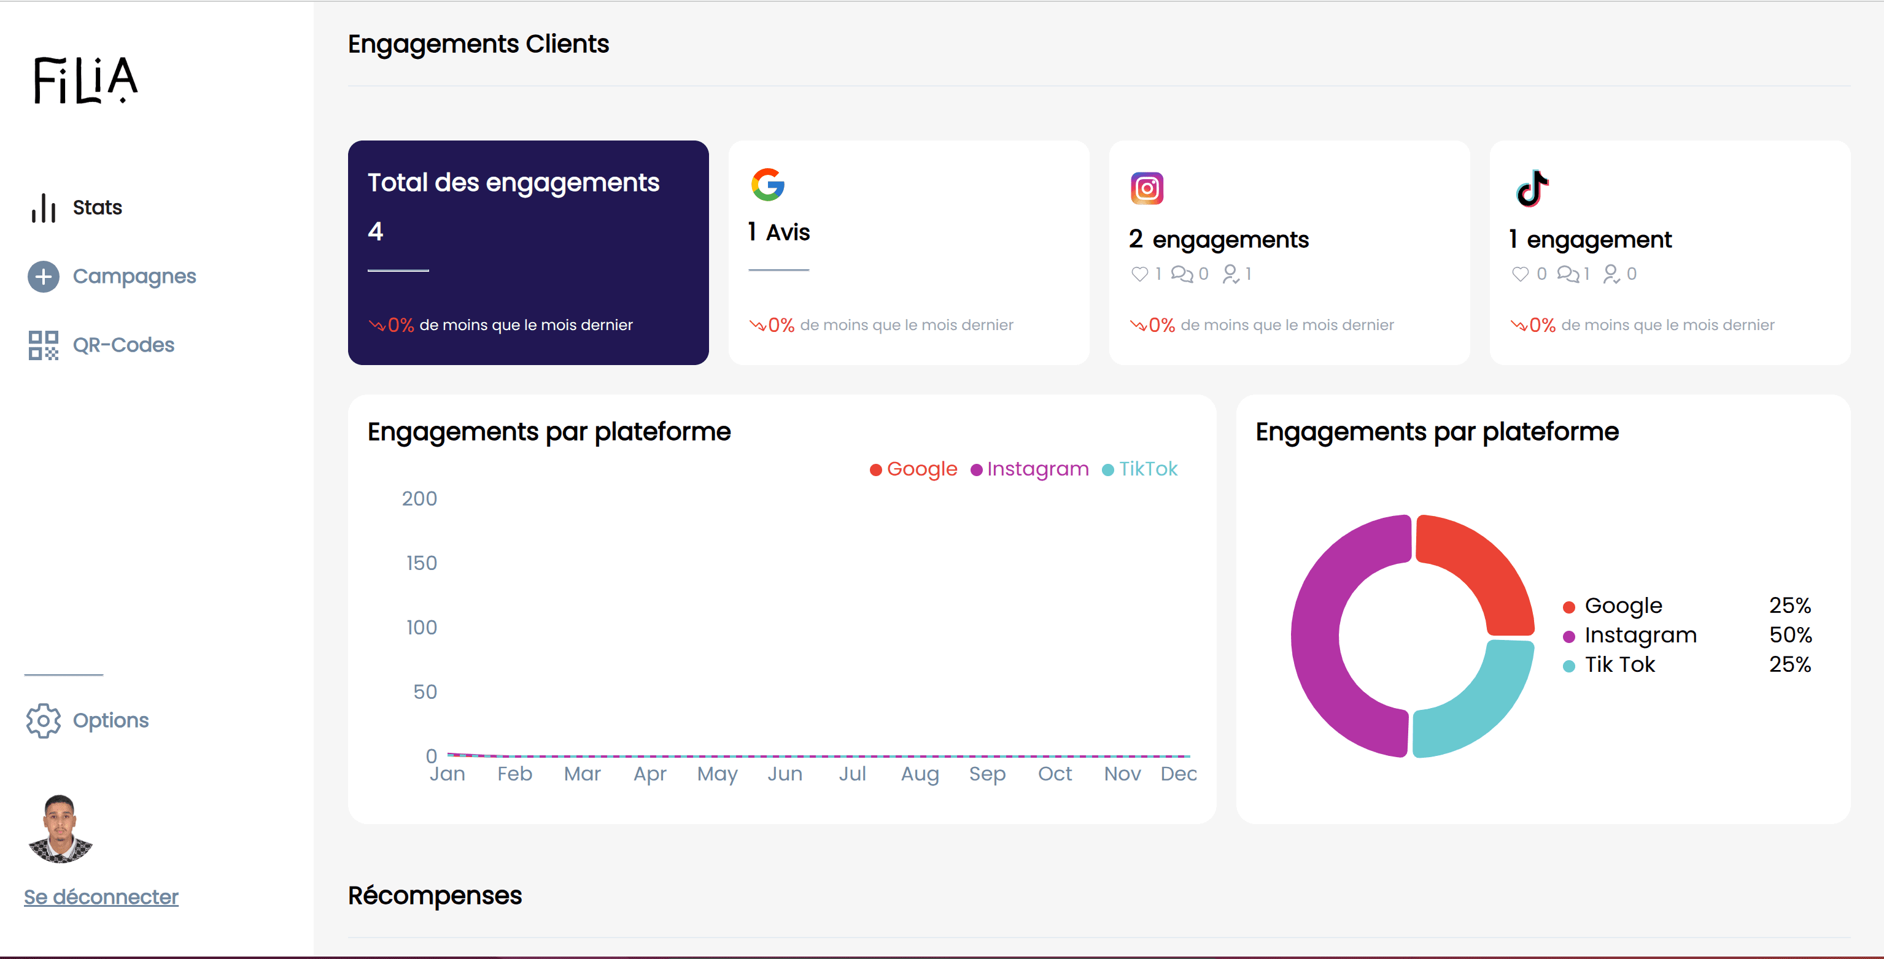Open the QR-Codes menu item

tap(123, 345)
